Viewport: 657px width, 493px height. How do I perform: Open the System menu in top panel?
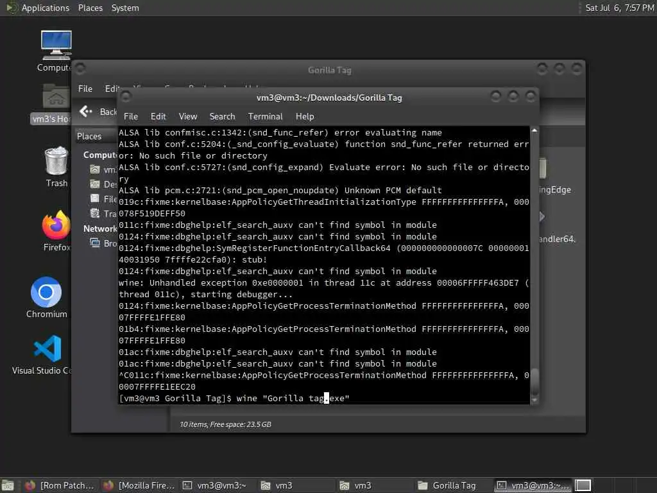click(x=125, y=8)
